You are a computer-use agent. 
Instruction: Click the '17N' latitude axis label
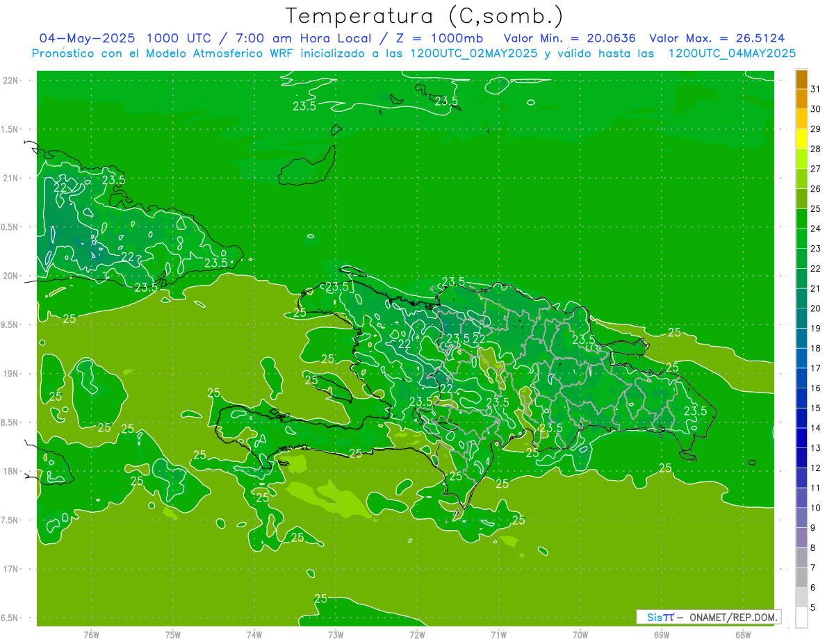click(12, 570)
